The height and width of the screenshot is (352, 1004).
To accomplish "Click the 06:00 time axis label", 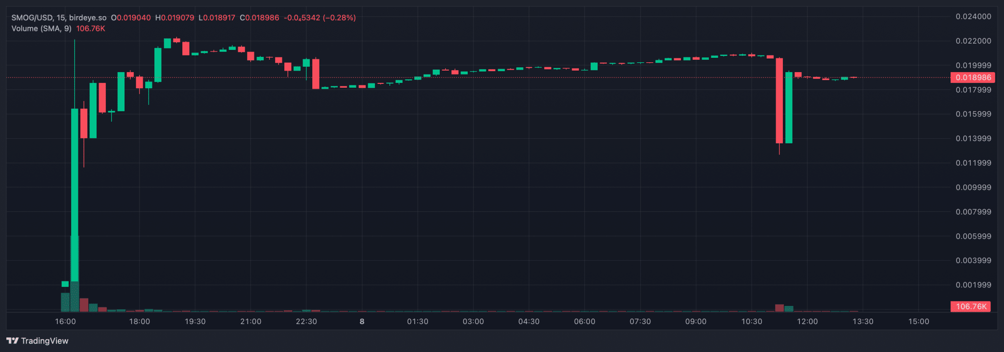I will (x=584, y=322).
